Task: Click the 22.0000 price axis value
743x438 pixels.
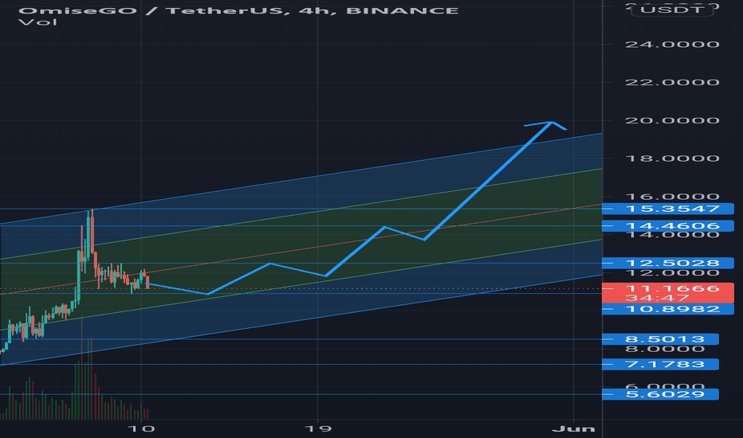Action: pyautogui.click(x=672, y=82)
